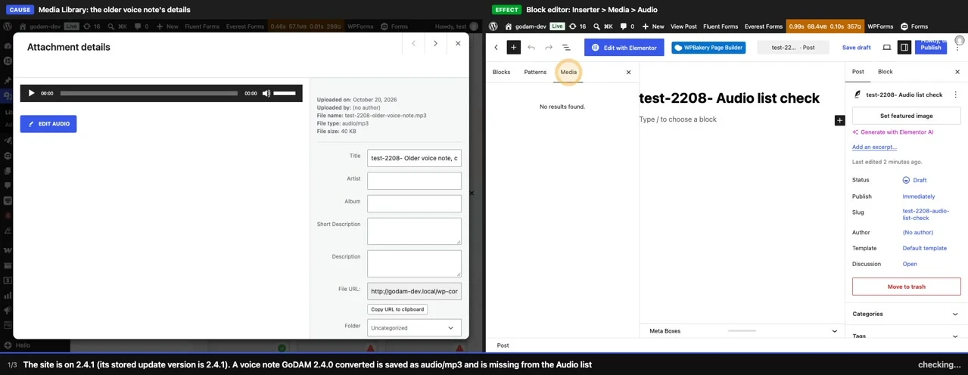Toggle the Settings sidebar
The width and height of the screenshot is (968, 375).
click(x=904, y=47)
